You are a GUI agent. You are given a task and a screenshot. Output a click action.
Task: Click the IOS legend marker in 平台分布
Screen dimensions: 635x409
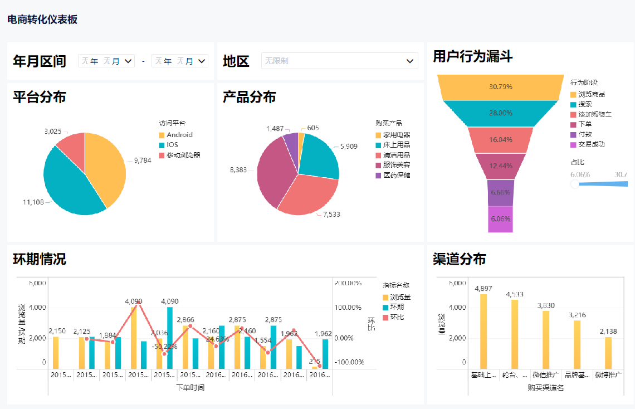(x=162, y=145)
